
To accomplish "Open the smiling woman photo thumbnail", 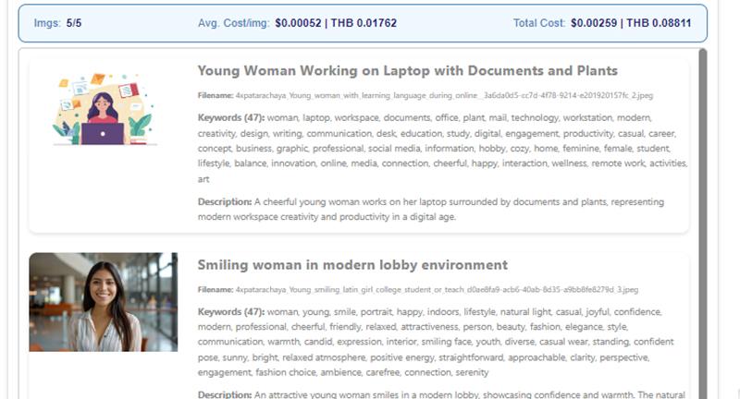I will tap(103, 302).
